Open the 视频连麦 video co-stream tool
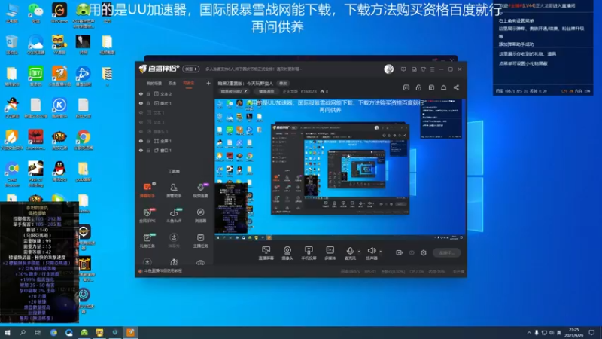 point(200,190)
